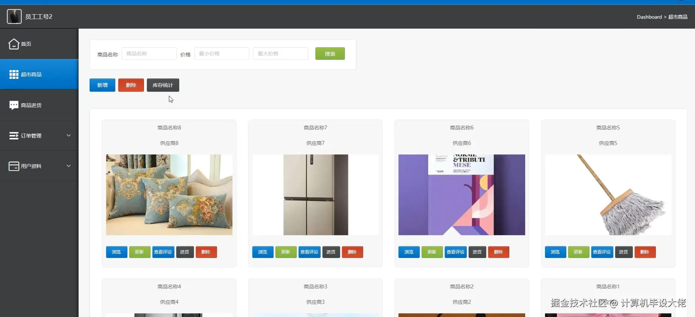
Task: Focus the 商品名称 search field
Action: tap(149, 54)
